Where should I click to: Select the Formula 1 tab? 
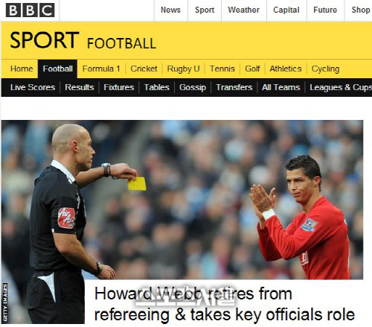(101, 69)
